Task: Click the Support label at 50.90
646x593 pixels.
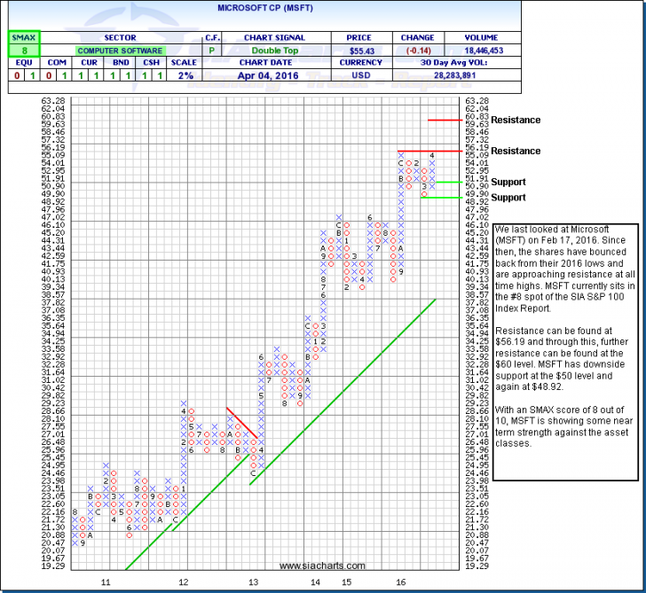Action: point(508,182)
